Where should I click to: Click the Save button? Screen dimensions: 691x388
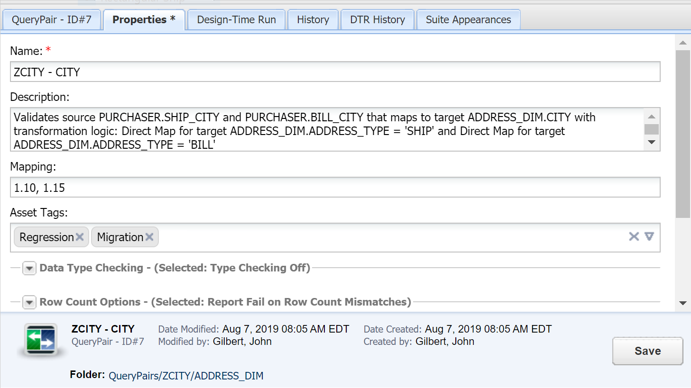(x=647, y=351)
